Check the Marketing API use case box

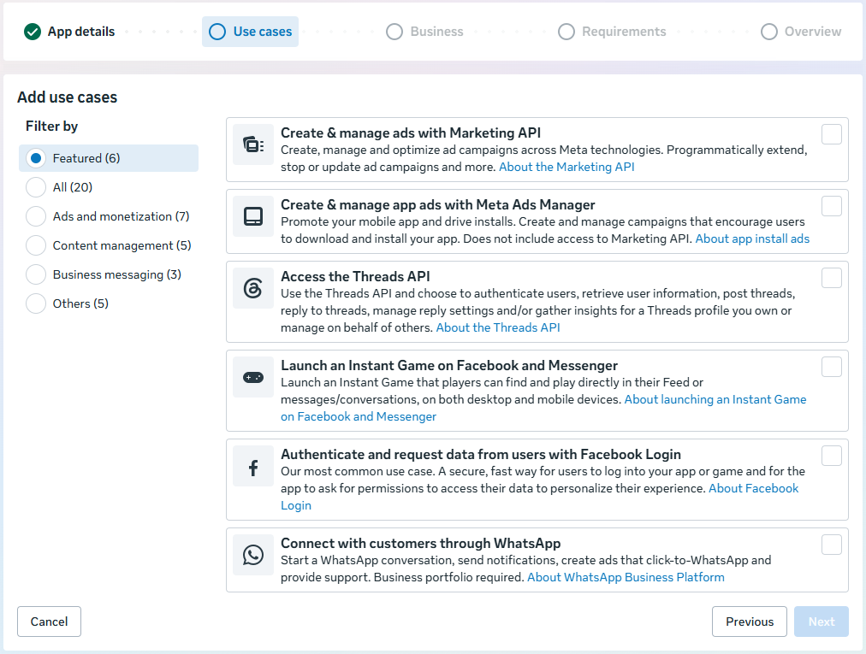(831, 134)
